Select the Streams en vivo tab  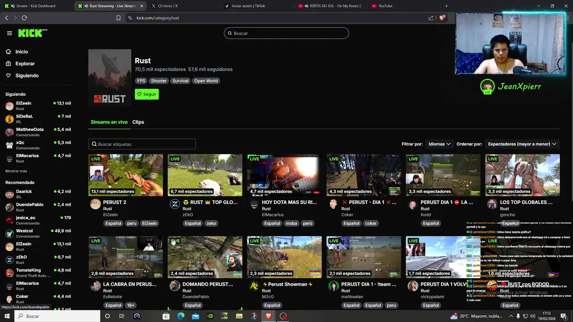pos(109,122)
